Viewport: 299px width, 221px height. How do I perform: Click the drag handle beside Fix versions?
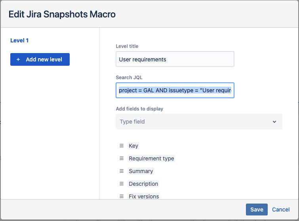point(122,196)
